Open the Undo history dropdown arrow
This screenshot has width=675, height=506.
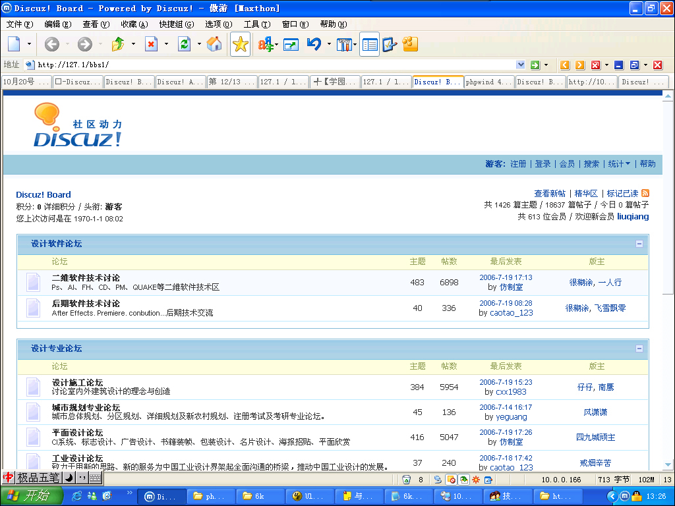(329, 44)
